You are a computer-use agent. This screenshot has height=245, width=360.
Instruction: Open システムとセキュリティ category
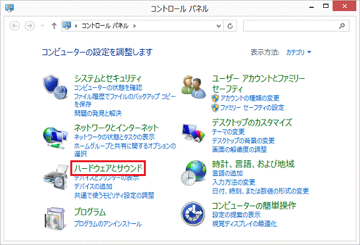click(x=108, y=79)
